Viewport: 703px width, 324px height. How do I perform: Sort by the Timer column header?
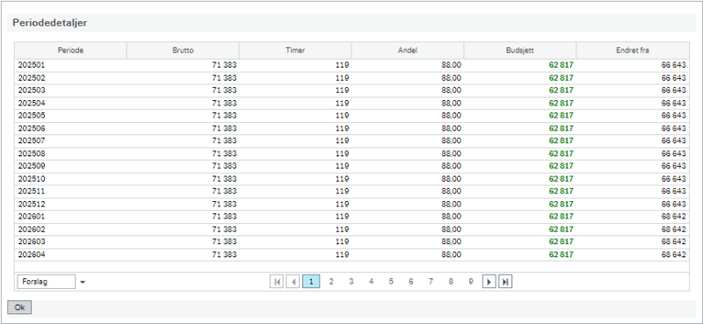pyautogui.click(x=295, y=51)
